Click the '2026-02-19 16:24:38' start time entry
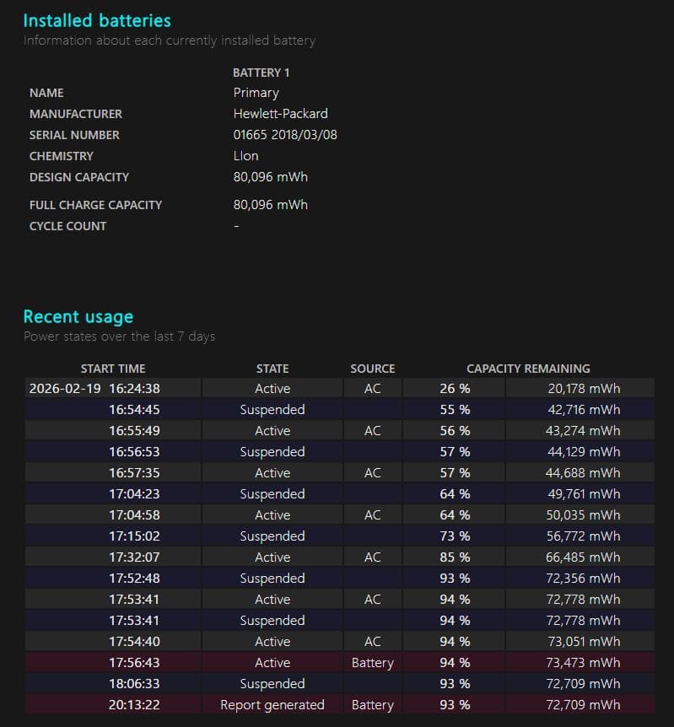This screenshot has width=674, height=727. coord(94,389)
